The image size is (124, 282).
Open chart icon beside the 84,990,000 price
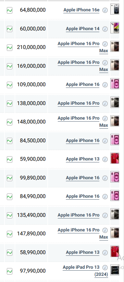9,196
